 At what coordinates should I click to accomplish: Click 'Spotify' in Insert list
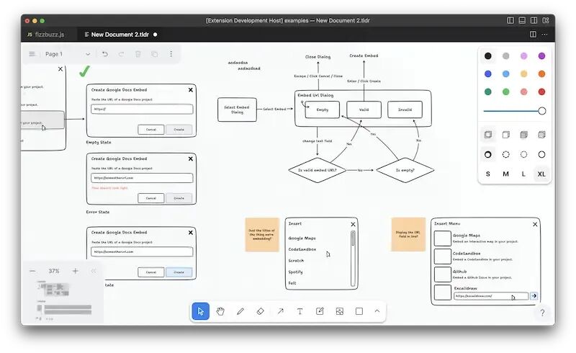[x=296, y=272]
